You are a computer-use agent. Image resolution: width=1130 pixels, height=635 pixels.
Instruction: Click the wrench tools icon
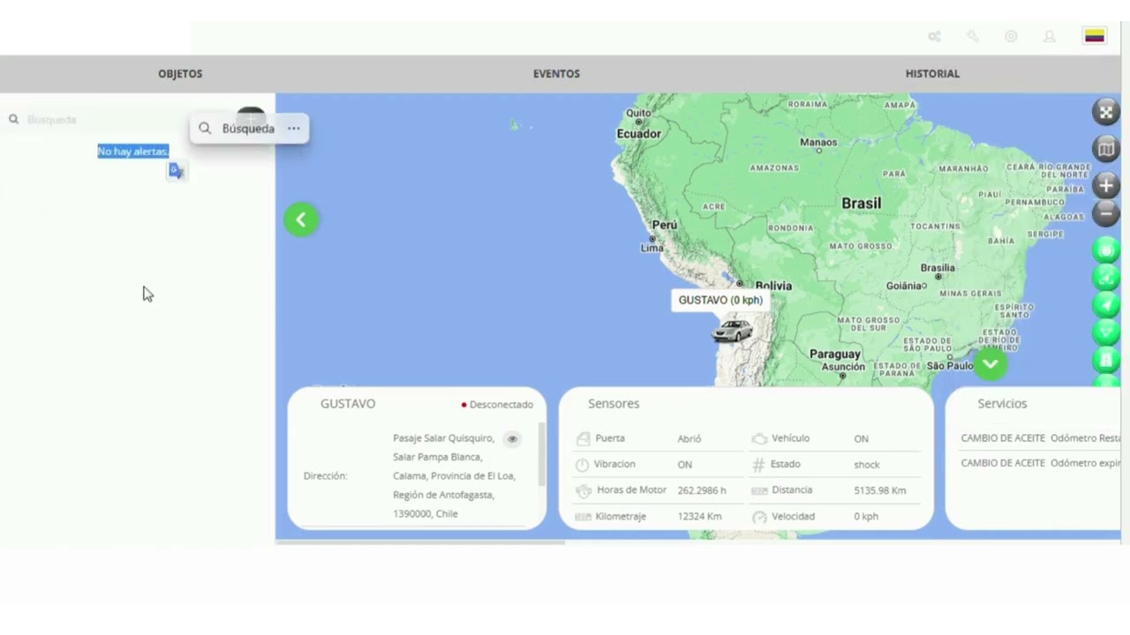(x=973, y=36)
